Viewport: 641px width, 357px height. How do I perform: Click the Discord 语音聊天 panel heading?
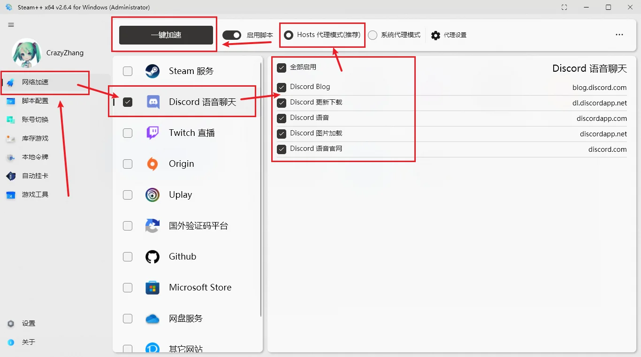pyautogui.click(x=589, y=68)
